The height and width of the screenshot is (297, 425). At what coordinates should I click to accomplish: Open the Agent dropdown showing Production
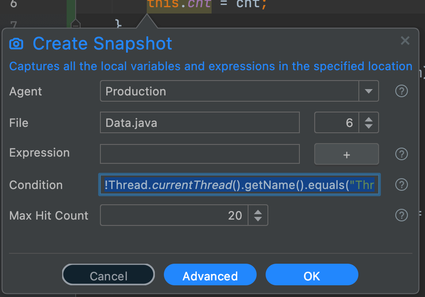coord(368,91)
